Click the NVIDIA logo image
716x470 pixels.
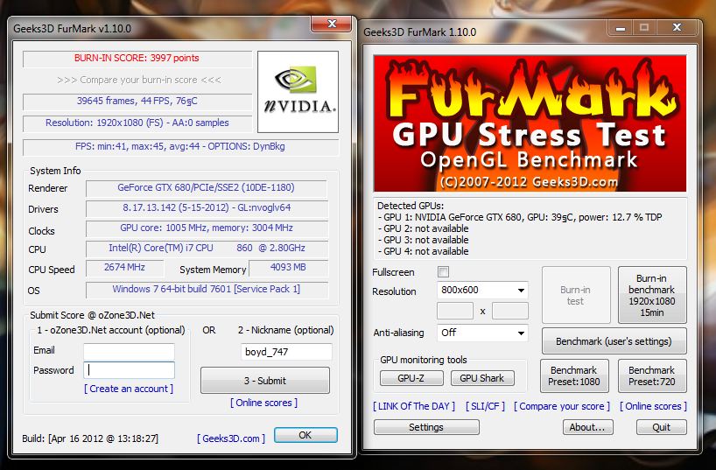point(298,91)
